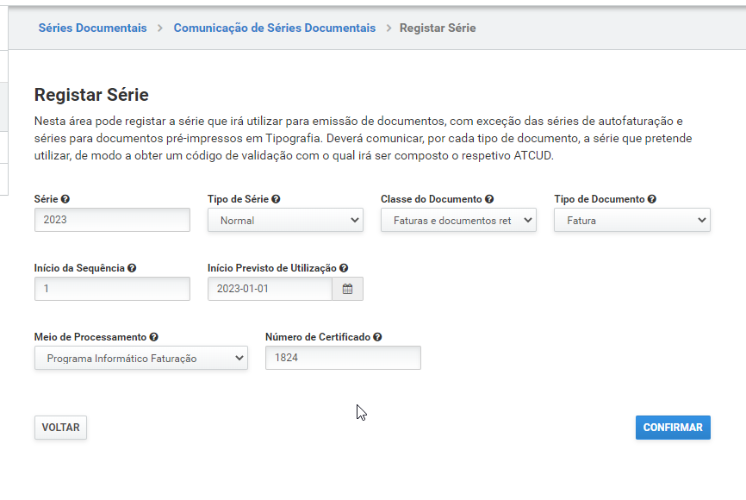Click the Registar Série page heading
Screen dimensions: 746x500
(x=91, y=95)
